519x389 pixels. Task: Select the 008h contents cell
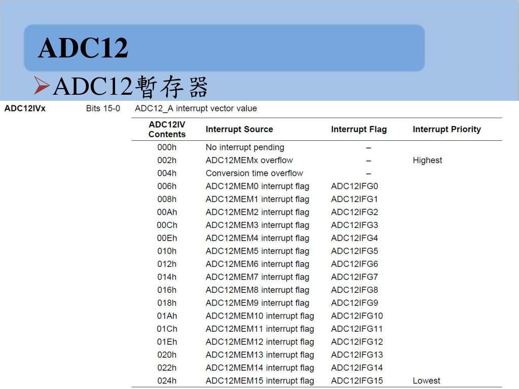167,199
